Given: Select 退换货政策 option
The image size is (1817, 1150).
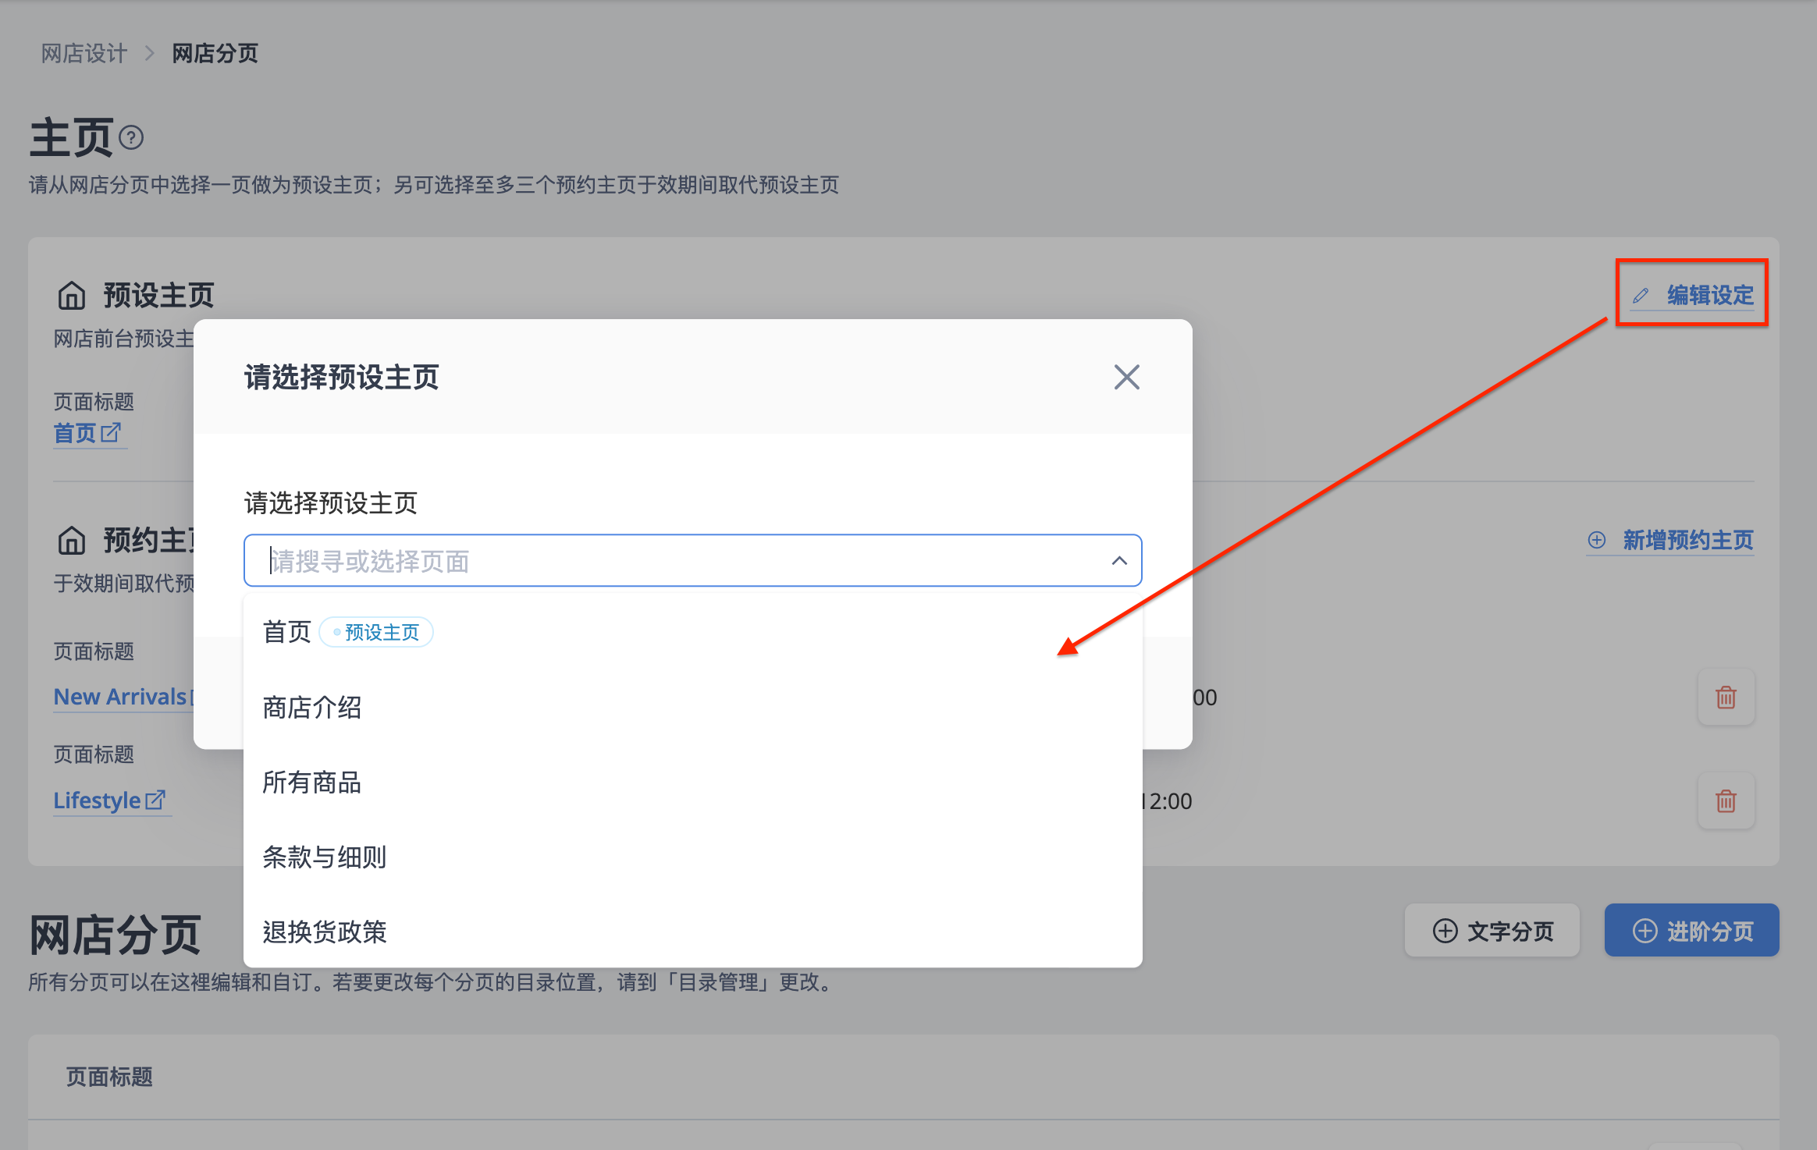Looking at the screenshot, I should click(692, 931).
